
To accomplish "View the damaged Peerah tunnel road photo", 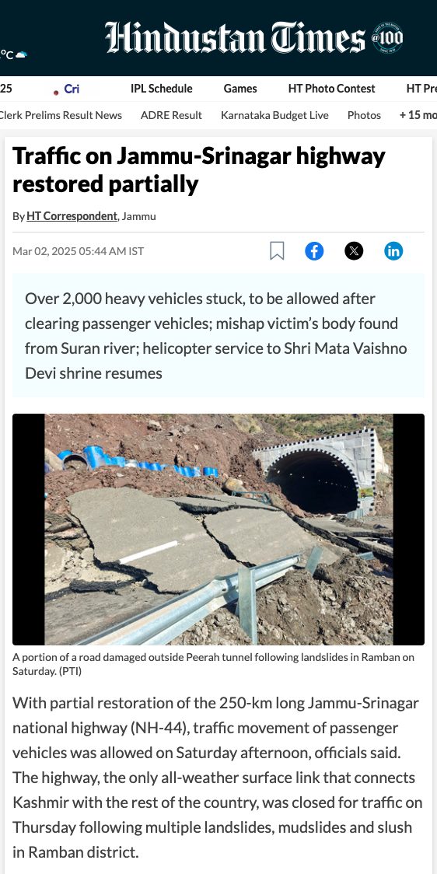I will coord(218,530).
